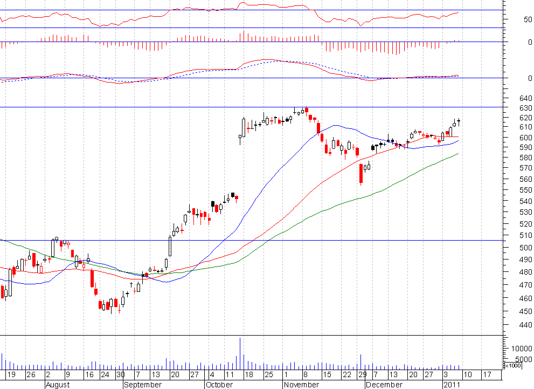The width and height of the screenshot is (534, 389).
Task: Click the August month label
Action: 58,385
